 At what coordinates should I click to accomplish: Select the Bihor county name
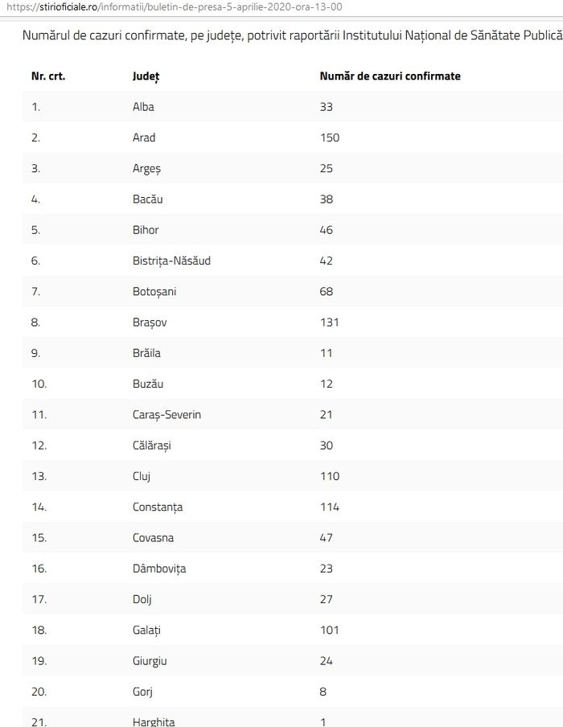coord(146,230)
